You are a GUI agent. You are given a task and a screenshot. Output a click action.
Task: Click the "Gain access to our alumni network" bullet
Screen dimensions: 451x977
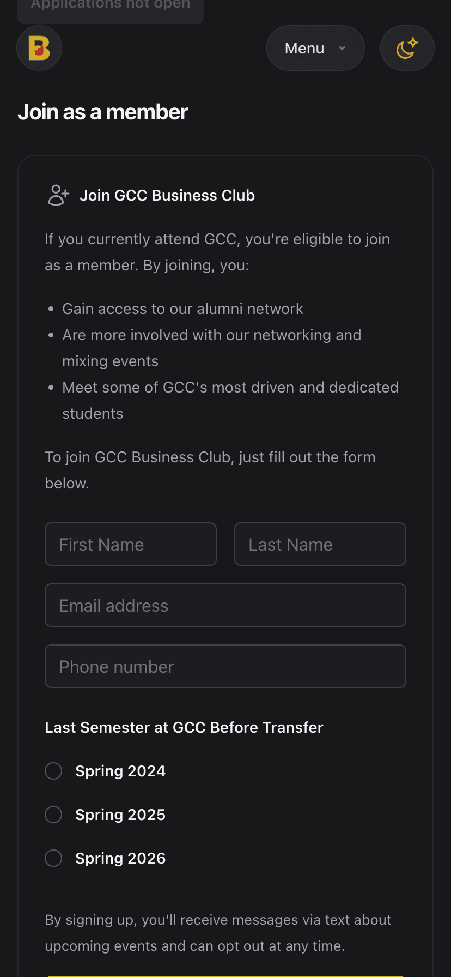point(182,309)
